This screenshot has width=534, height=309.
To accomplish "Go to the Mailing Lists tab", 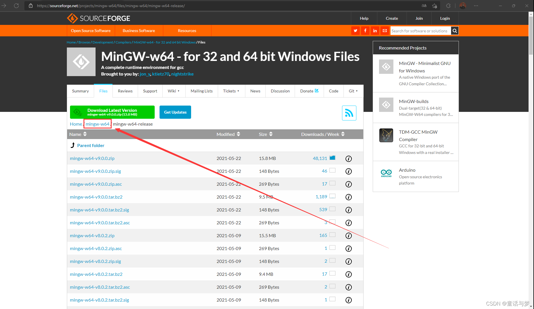I will [x=202, y=91].
